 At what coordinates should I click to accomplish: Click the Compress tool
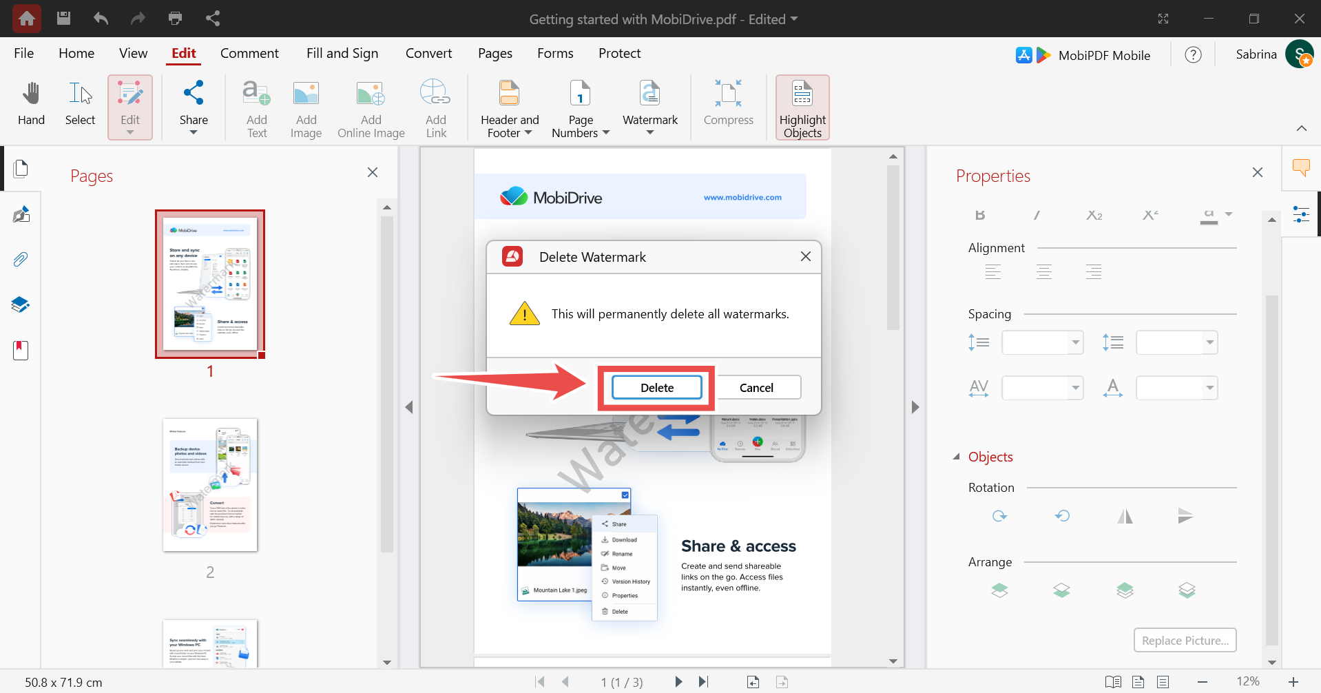(x=729, y=105)
